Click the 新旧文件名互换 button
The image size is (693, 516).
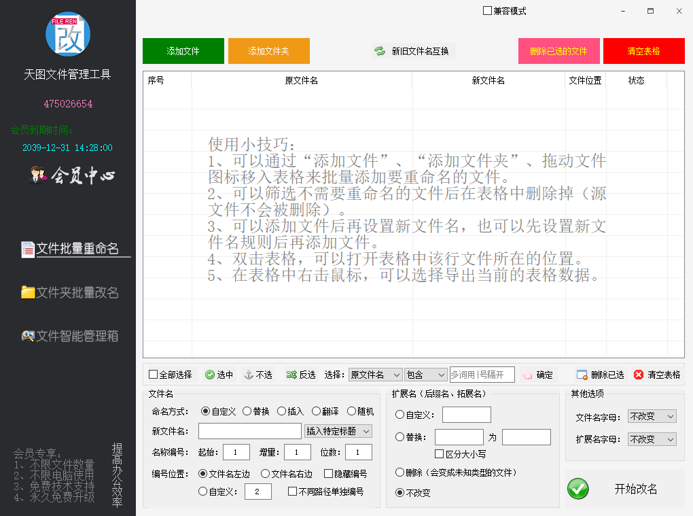413,51
